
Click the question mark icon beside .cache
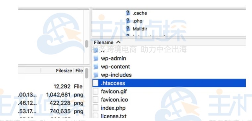[x=128, y=13]
